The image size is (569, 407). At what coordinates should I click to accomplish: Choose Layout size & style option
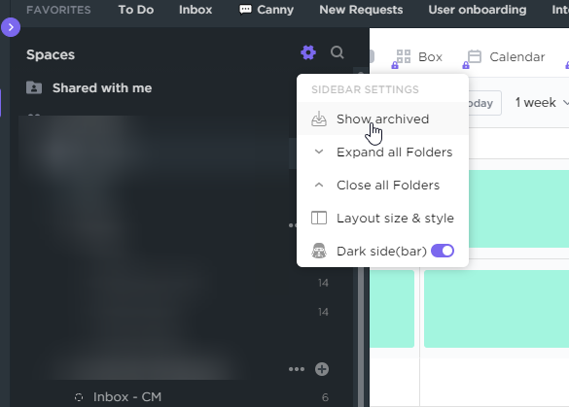click(x=382, y=219)
